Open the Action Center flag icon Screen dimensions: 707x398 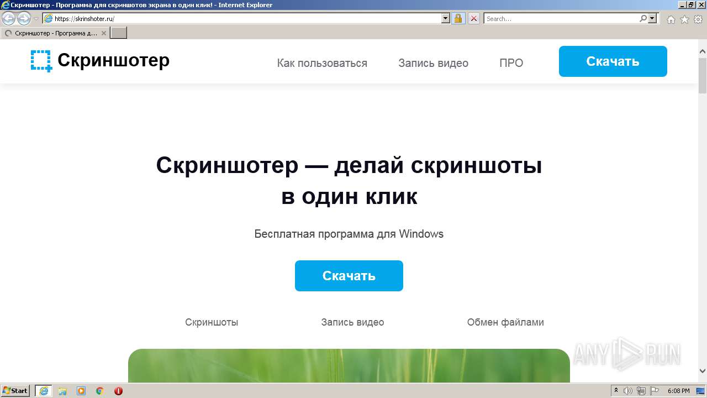[654, 391]
